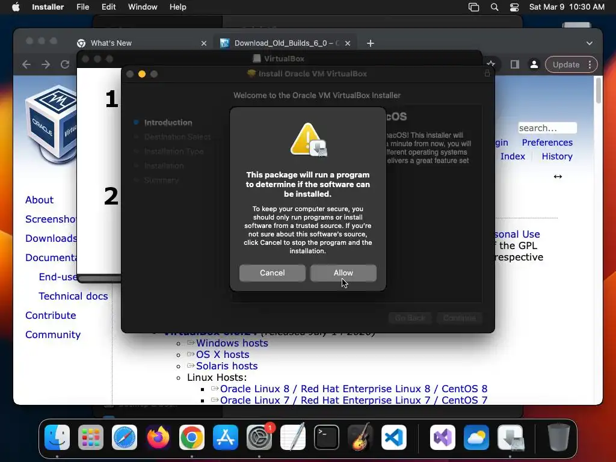Viewport: 616px width, 462px height.
Task: Click the menu bar date and time
Action: point(567,7)
